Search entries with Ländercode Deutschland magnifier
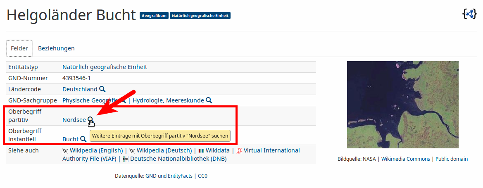This screenshot has height=188, width=483. tap(102, 89)
